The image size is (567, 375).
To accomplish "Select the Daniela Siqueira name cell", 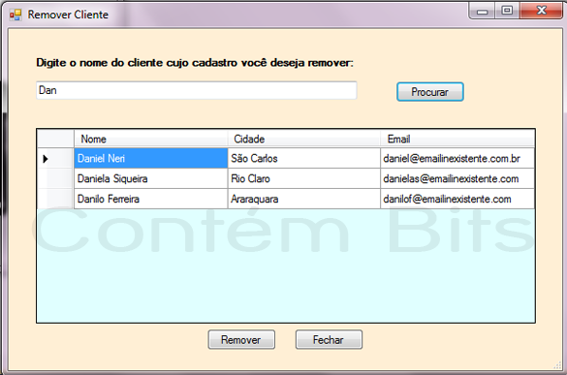I will pyautogui.click(x=151, y=178).
